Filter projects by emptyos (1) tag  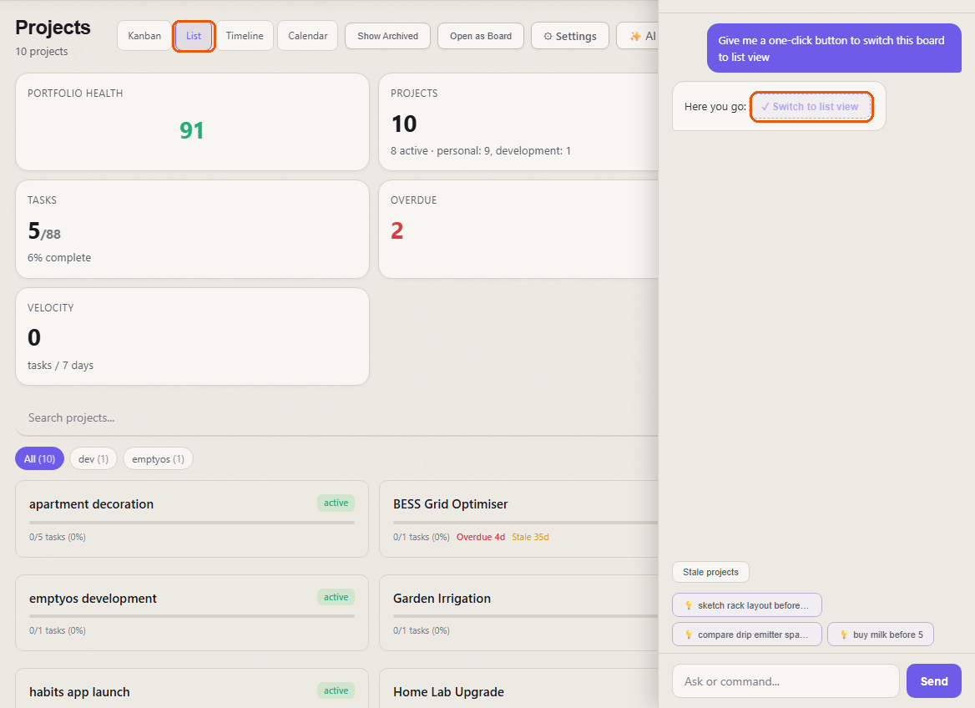(158, 458)
